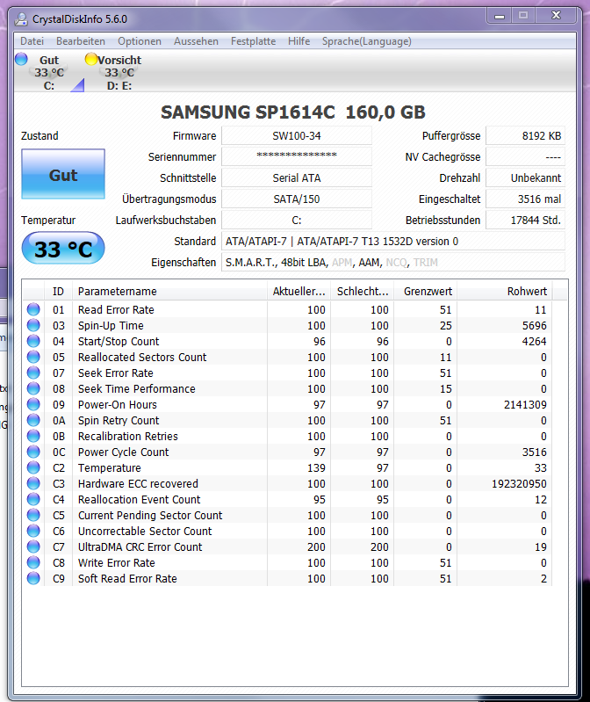This screenshot has width=590, height=702.
Task: Click the status icon for Start/Stop Count
Action: pyautogui.click(x=33, y=341)
